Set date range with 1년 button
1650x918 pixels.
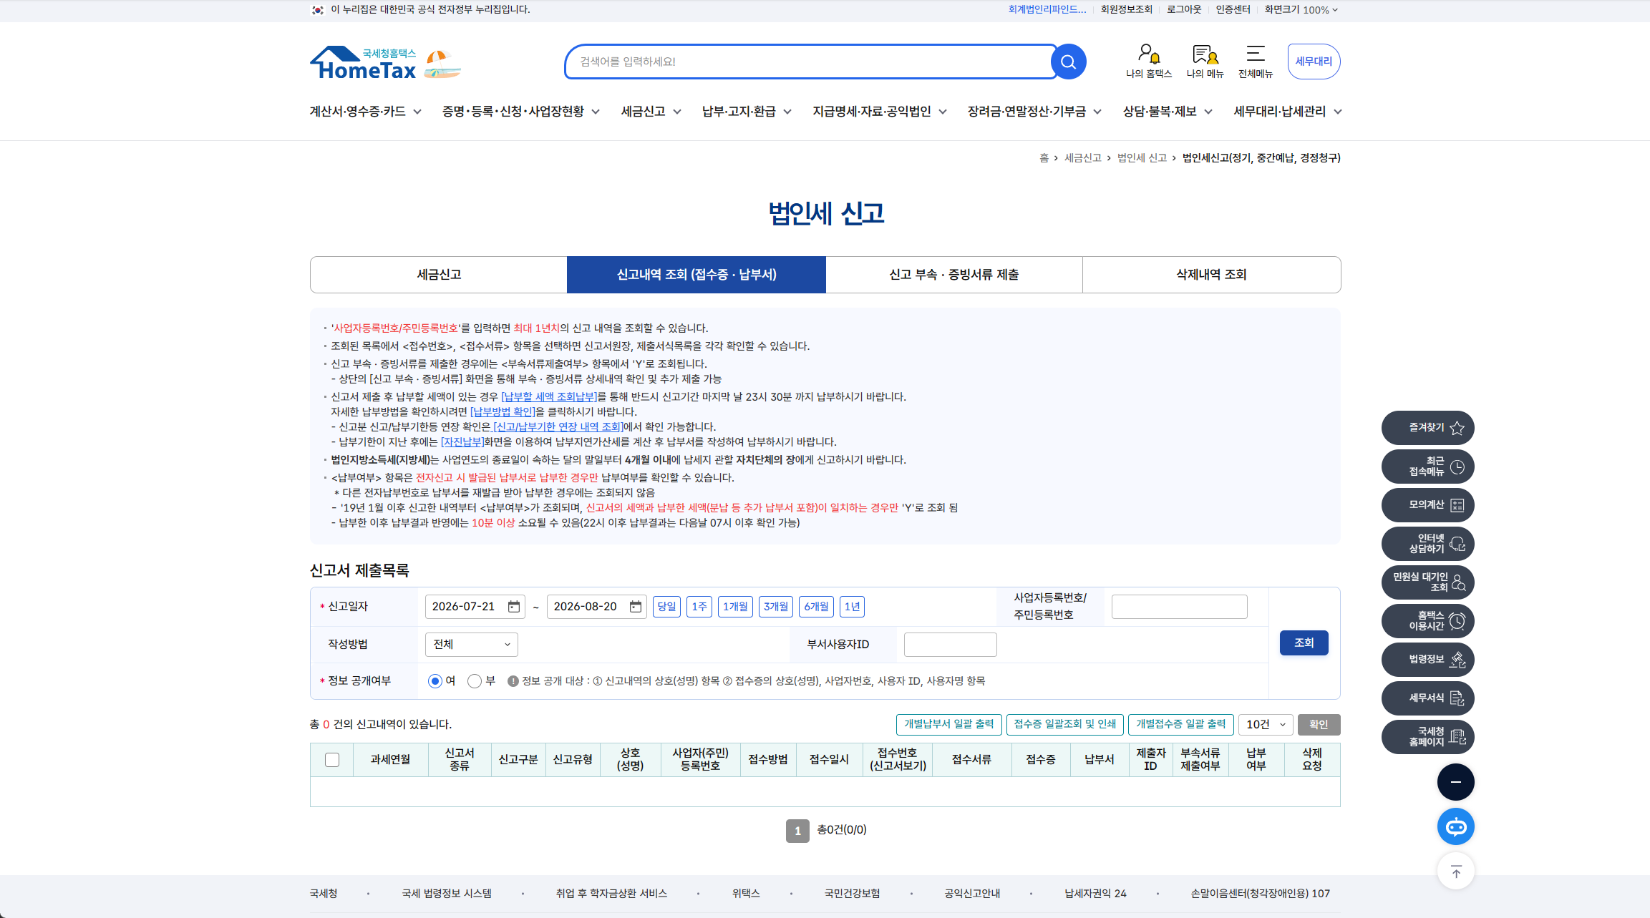852,607
